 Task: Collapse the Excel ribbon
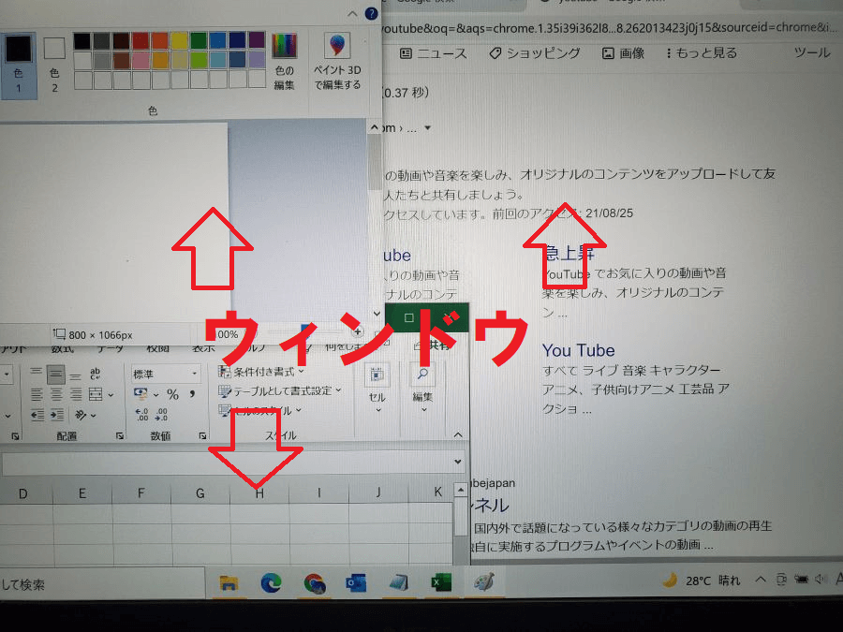458,434
